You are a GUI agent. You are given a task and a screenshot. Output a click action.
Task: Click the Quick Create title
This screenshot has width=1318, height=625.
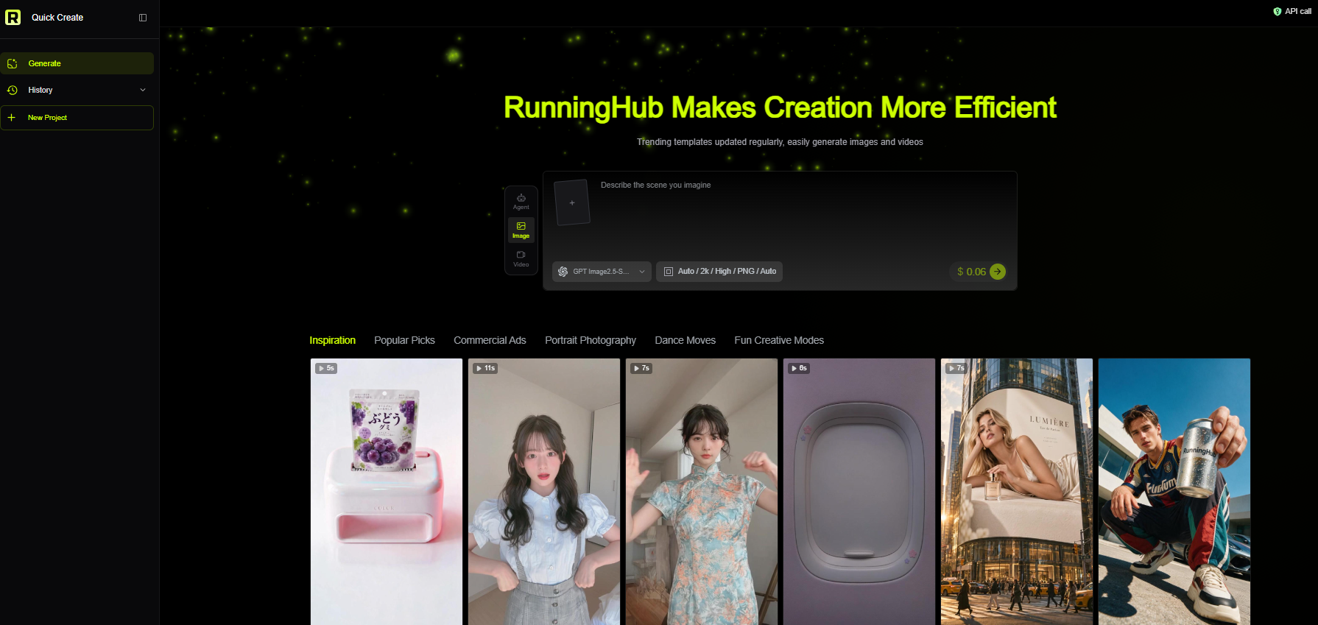pyautogui.click(x=57, y=18)
